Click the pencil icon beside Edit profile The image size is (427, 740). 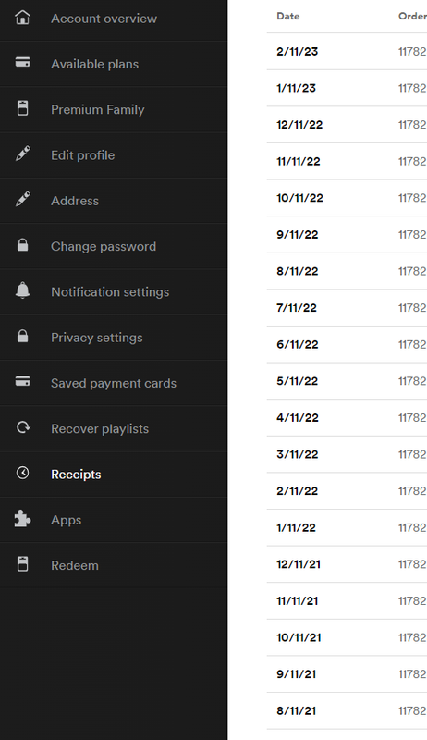22,154
